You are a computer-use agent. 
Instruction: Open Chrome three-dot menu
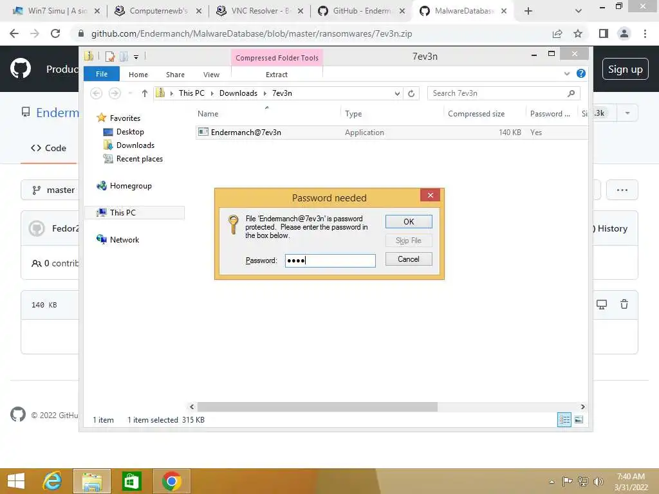[645, 33]
